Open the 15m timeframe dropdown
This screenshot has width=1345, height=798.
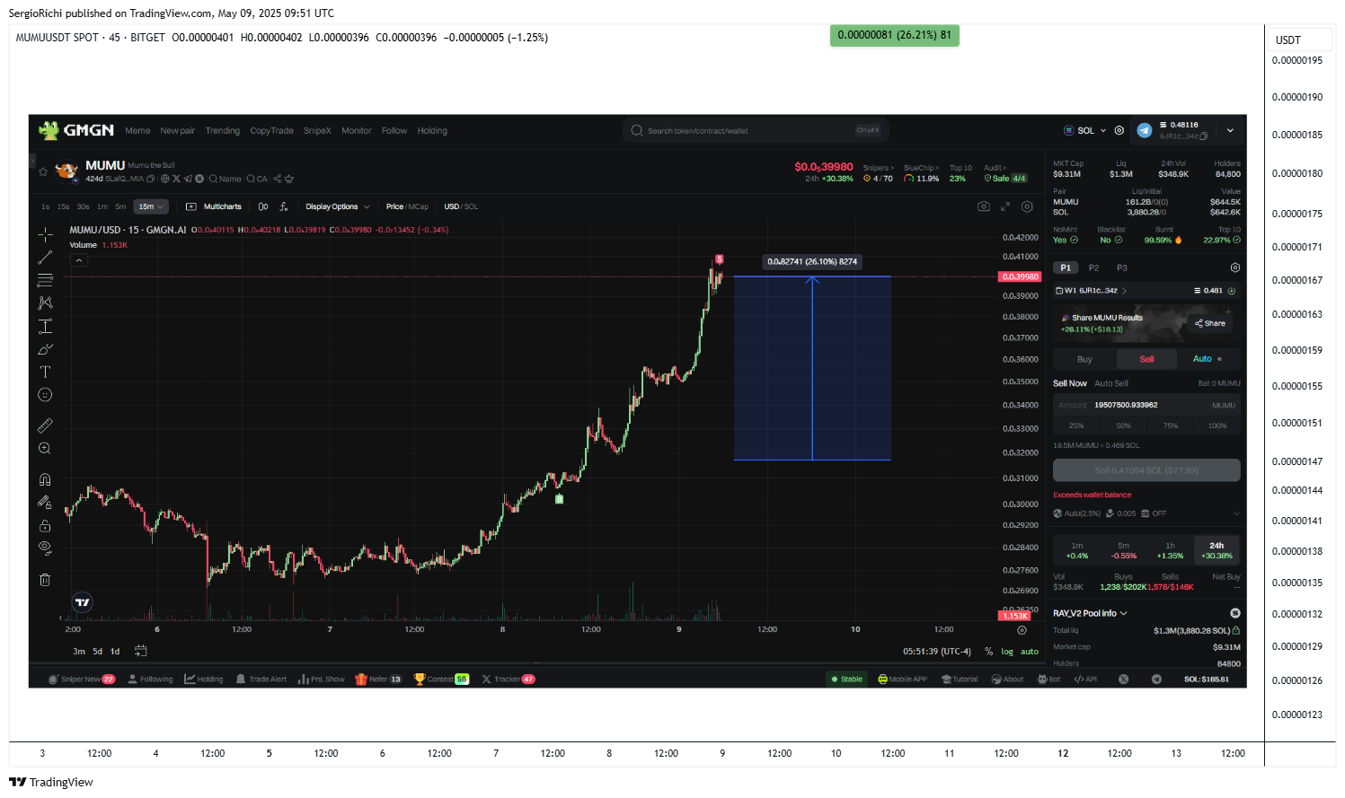(x=151, y=206)
